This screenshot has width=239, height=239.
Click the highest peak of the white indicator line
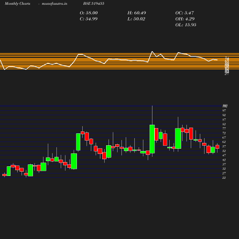[152, 52]
